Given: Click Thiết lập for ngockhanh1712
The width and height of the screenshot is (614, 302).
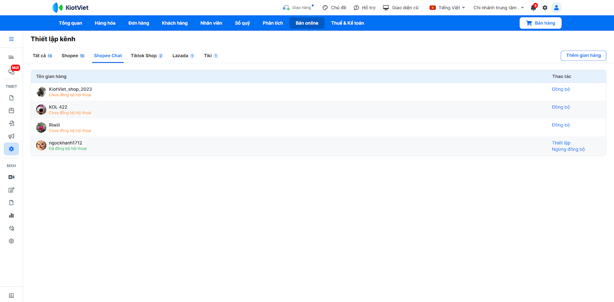Looking at the screenshot, I should (561, 143).
